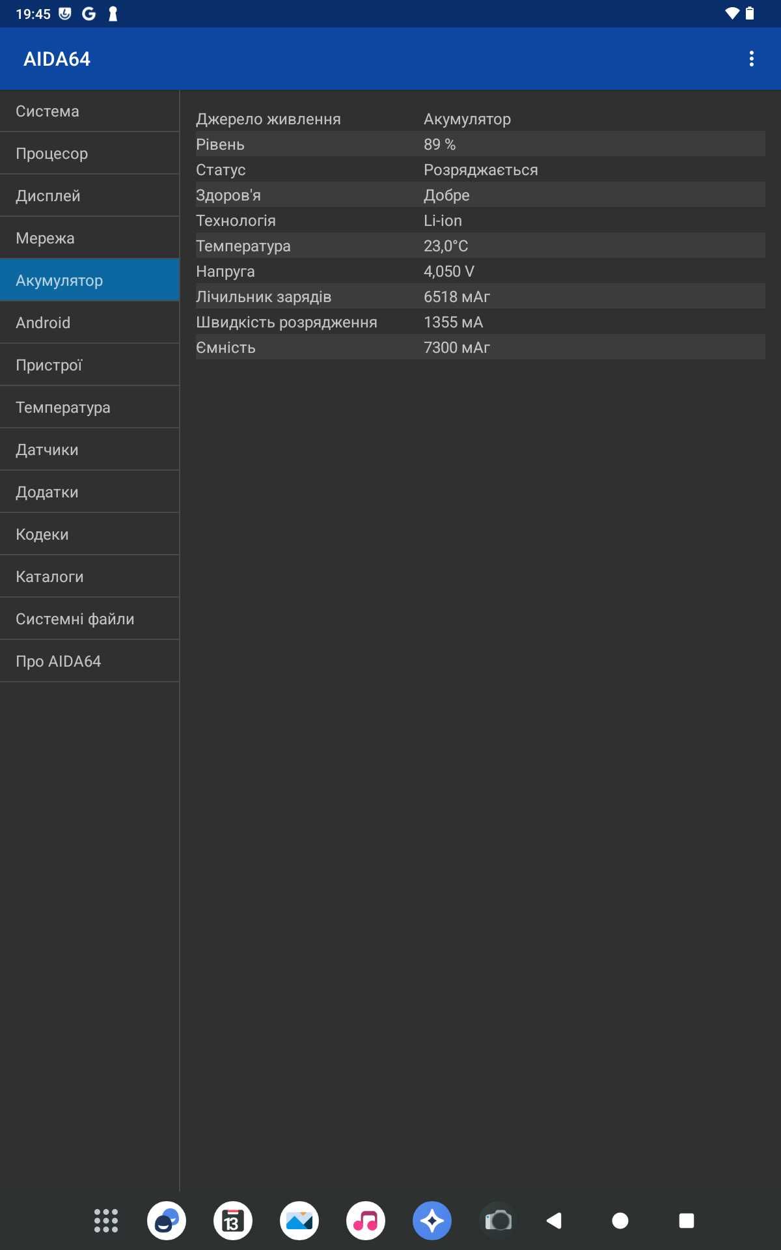
Task: Tap the keyhole notification icon in status bar
Action: (x=113, y=14)
